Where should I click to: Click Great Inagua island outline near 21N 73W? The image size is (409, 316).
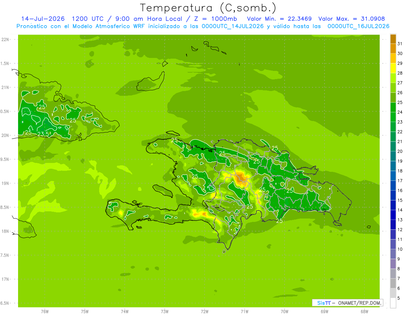pyautogui.click(x=151, y=82)
